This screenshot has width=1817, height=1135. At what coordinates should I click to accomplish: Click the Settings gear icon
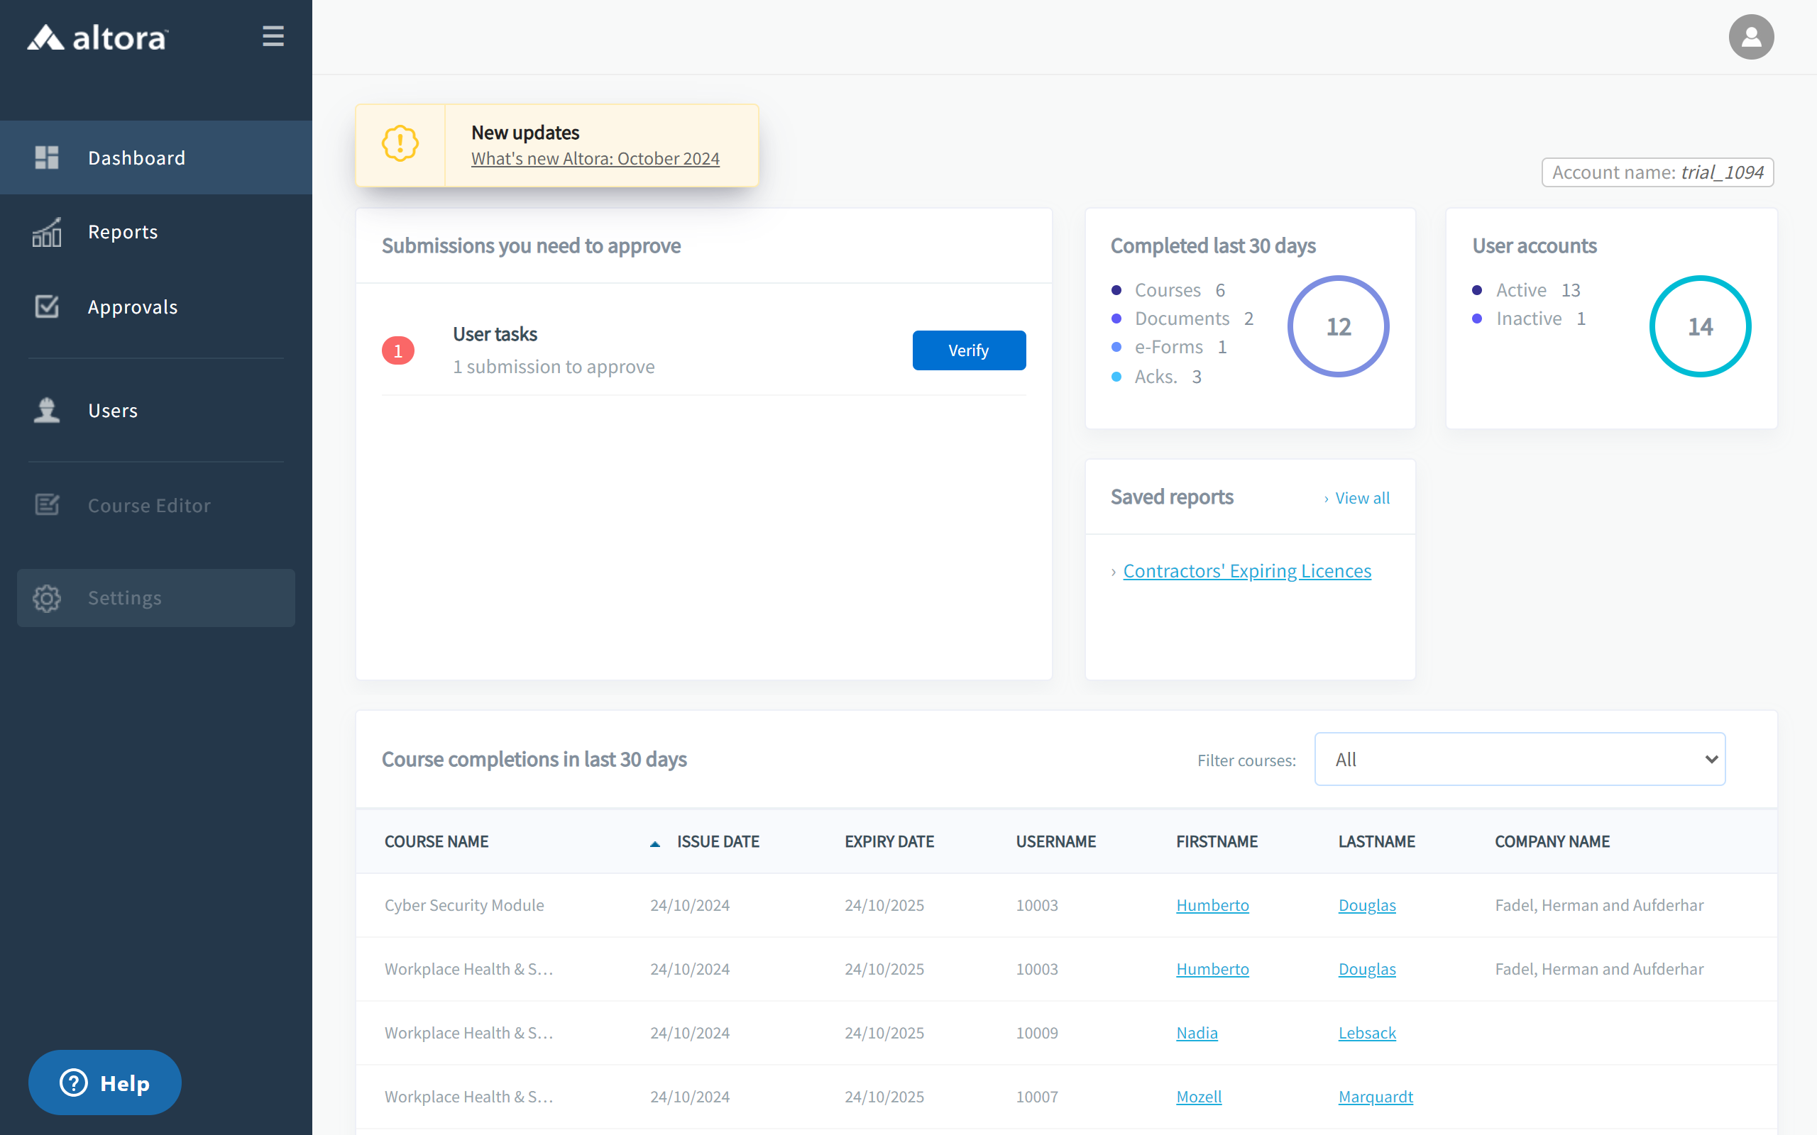pos(47,597)
